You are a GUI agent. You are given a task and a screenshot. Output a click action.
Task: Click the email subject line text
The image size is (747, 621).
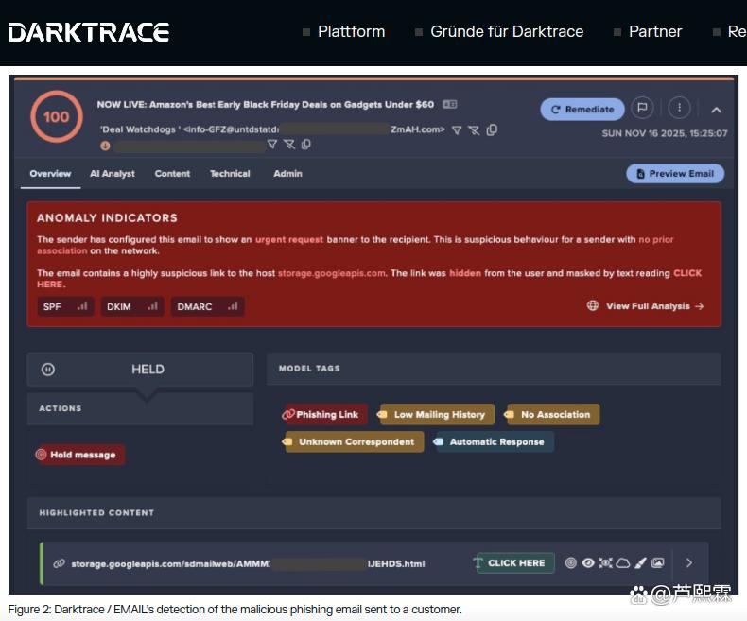click(266, 104)
